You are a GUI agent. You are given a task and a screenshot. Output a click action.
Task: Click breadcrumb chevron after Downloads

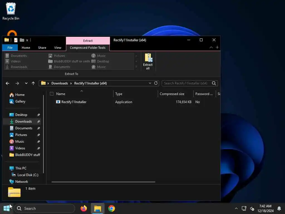(x=71, y=83)
